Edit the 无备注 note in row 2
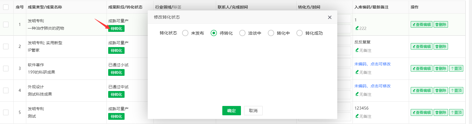The width and height of the screenshot is (472, 124). 357,50
